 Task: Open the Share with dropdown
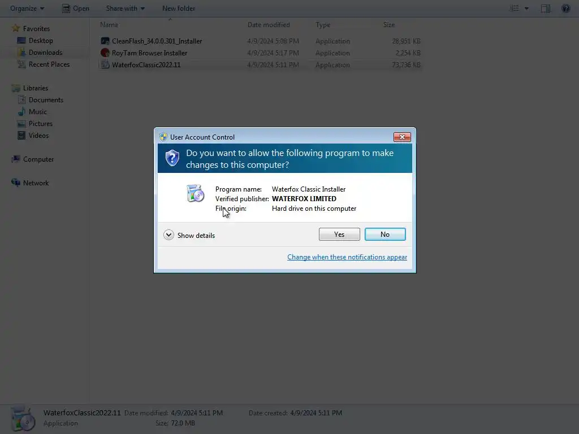(x=125, y=8)
